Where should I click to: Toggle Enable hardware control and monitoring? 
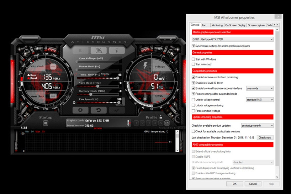193,77
